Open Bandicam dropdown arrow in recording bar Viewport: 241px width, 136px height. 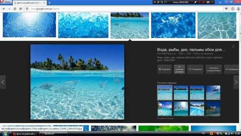tap(155, 2)
